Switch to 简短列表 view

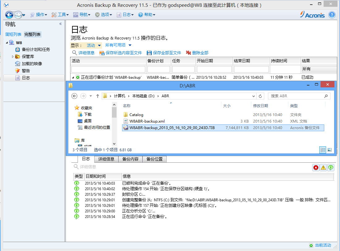click(x=13, y=34)
